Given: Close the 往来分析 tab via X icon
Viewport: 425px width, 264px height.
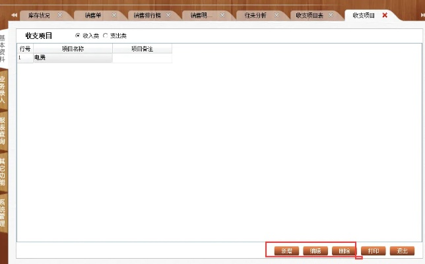Looking at the screenshot, I should pos(277,15).
